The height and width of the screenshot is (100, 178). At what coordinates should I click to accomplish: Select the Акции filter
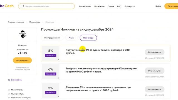71,38
